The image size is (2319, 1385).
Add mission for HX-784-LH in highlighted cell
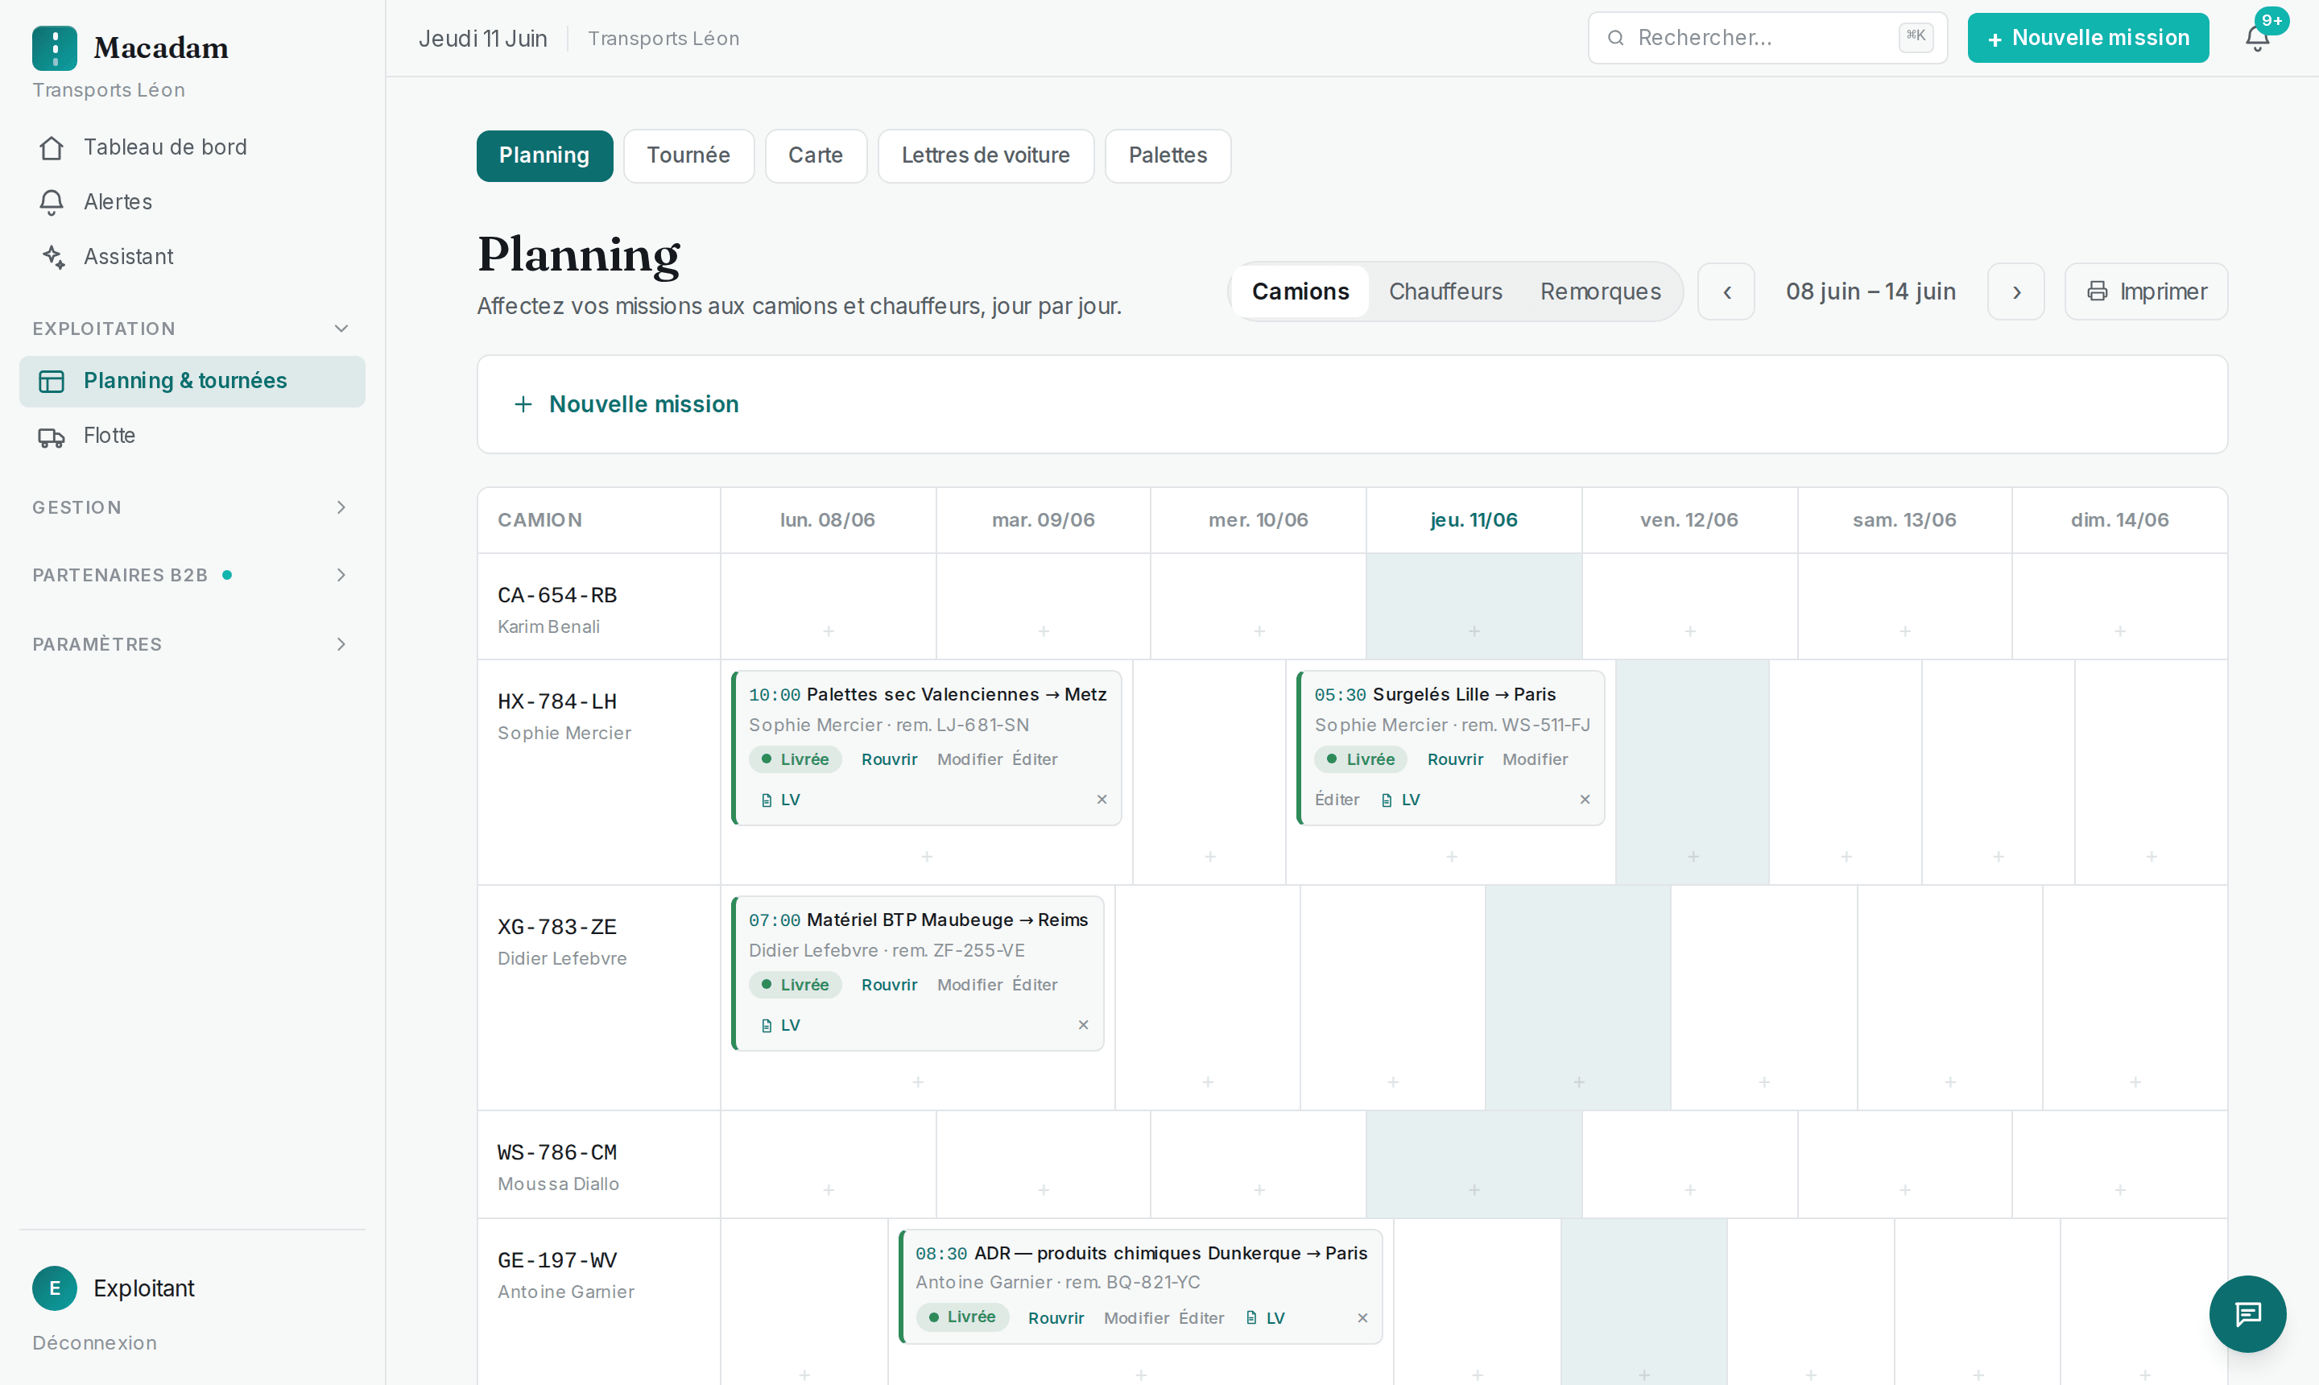point(1694,857)
